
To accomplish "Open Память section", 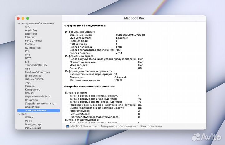I will pos(30,93).
